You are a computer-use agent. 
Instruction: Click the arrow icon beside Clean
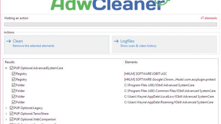(8, 41)
